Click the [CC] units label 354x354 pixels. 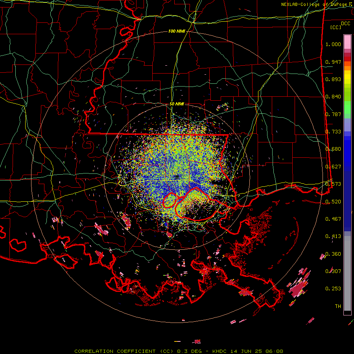[x=336, y=27]
